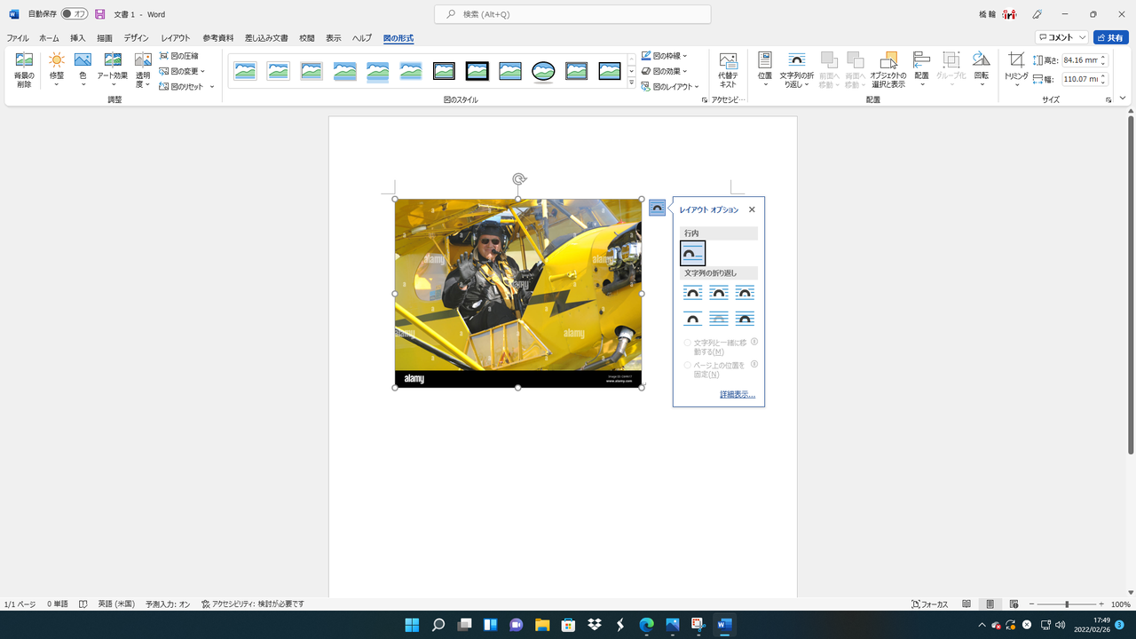1136x639 pixels.
Task: Open the ribbon's 文字列の折り返し wrap text menu
Action: click(x=797, y=70)
